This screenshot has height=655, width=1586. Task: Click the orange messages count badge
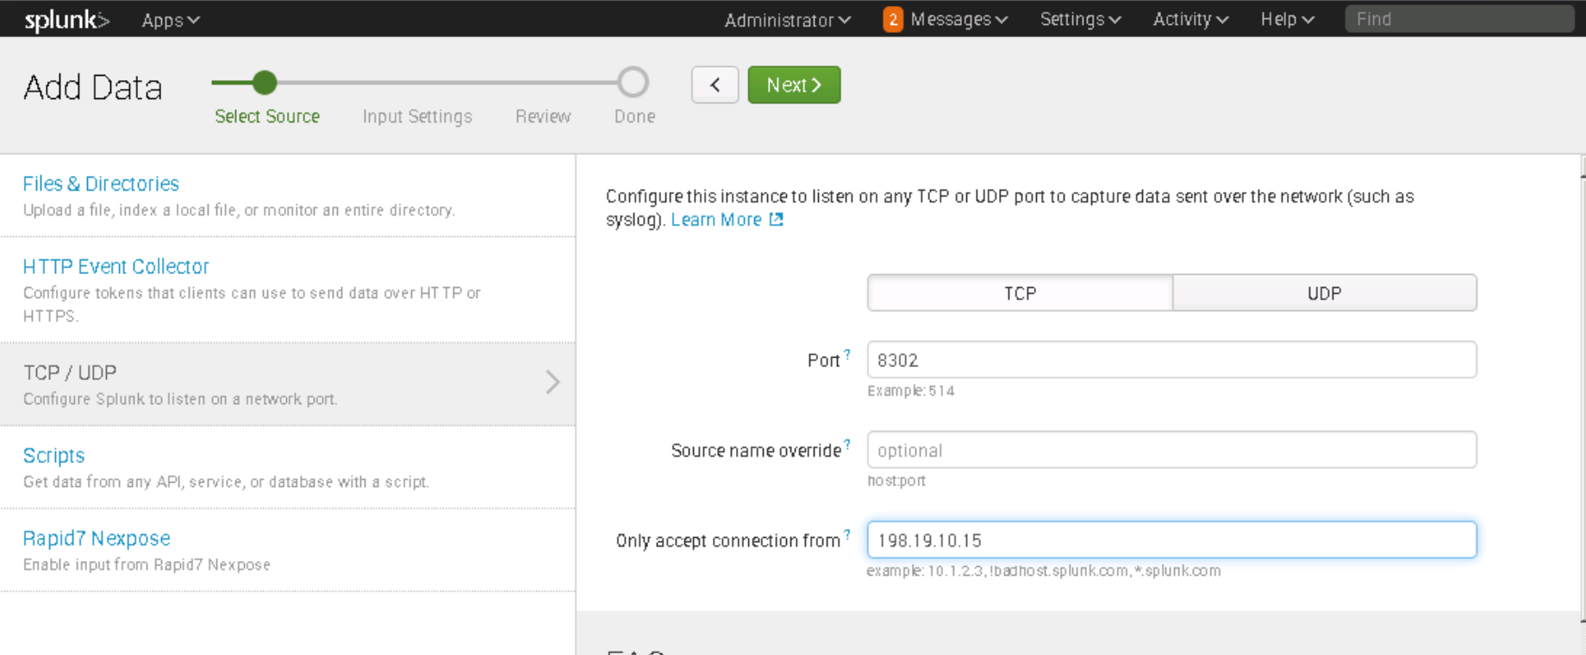892,20
